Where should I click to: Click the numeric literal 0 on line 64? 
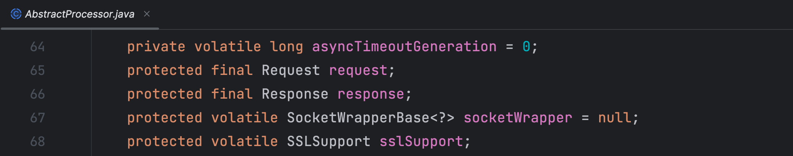(526, 47)
